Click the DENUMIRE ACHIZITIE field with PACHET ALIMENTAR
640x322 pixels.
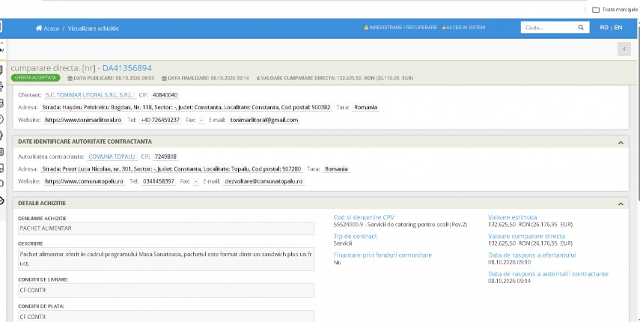[x=166, y=228]
